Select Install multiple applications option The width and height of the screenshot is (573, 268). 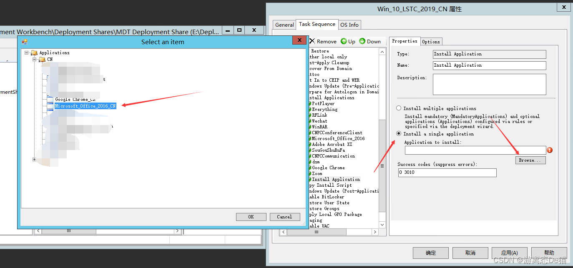click(x=398, y=108)
